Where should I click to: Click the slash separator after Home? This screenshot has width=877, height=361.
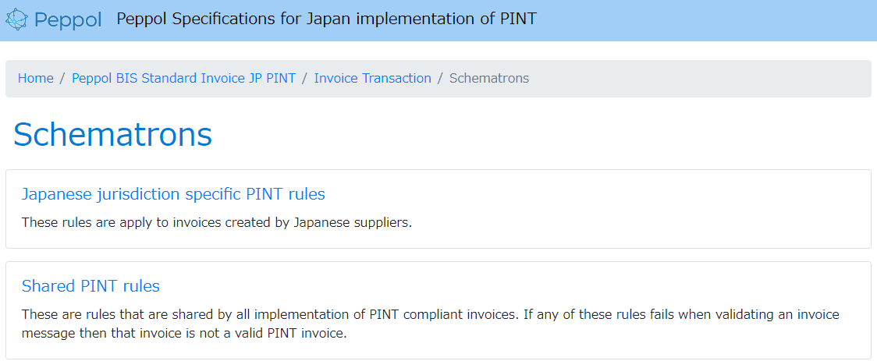[x=63, y=78]
